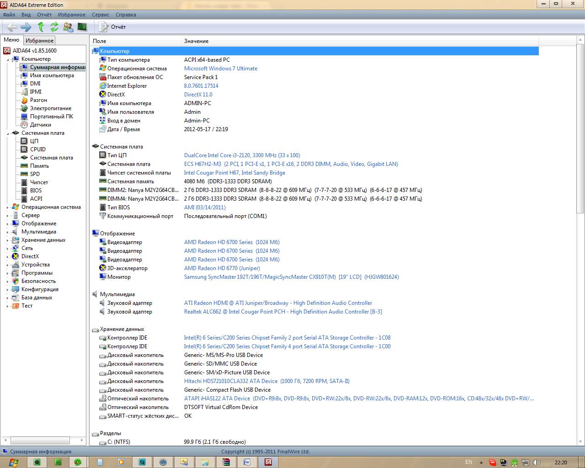Collapse the Компьютер tree node
The image size is (585, 468).
pyautogui.click(x=8, y=59)
